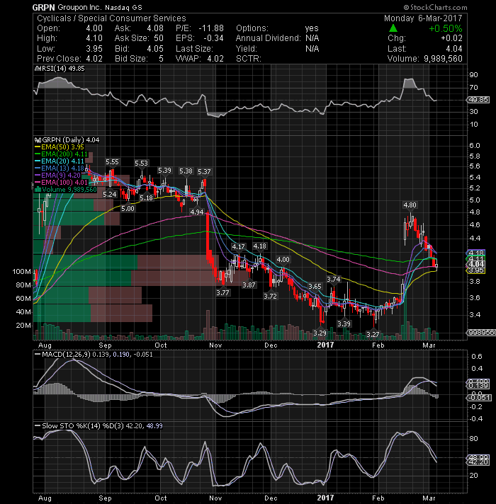The image size is (496, 504).
Task: Click the Groupon Inc. company name
Action: pos(80,7)
